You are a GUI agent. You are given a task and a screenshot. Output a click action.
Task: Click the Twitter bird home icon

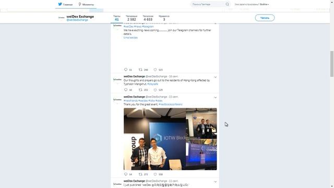pyautogui.click(x=60, y=4)
